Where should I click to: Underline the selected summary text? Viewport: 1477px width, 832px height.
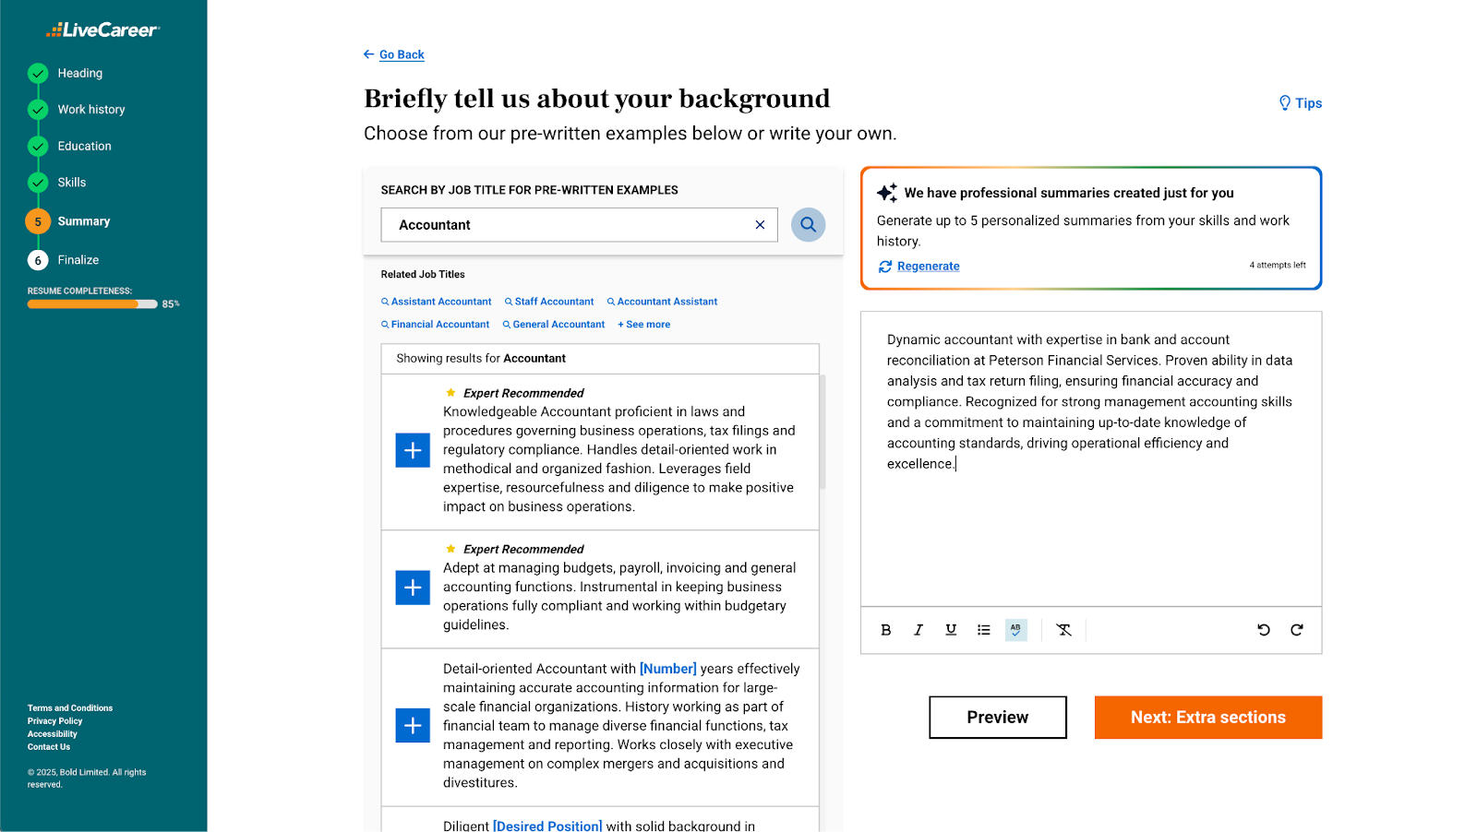pos(951,630)
